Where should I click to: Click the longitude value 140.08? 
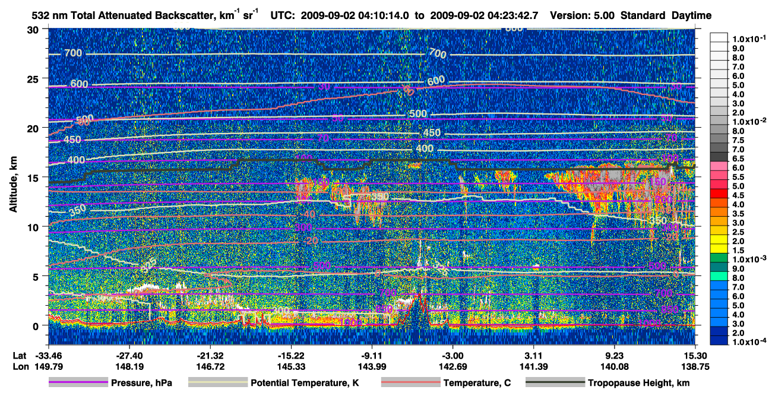point(615,367)
